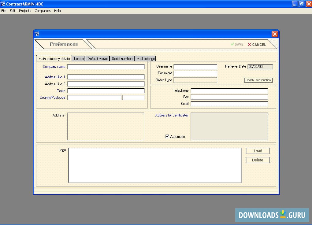Image resolution: width=312 pixels, height=225 pixels.
Task: Open the Default values tab
Action: tap(98, 59)
